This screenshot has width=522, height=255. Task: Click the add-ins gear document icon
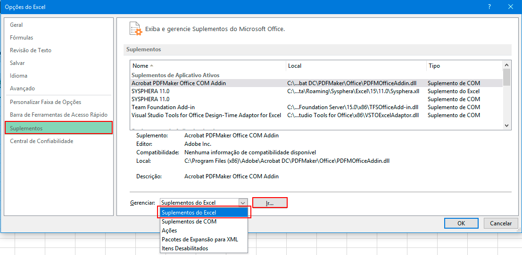(136, 29)
